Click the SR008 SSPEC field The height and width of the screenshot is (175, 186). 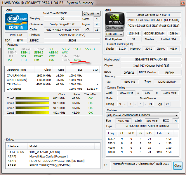[x=72, y=41]
